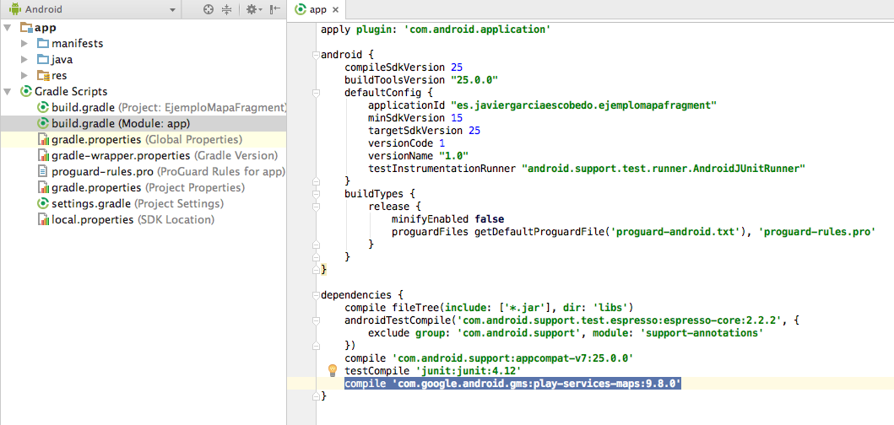Hide the project tool window panel
This screenshot has width=894, height=425.
(274, 9)
